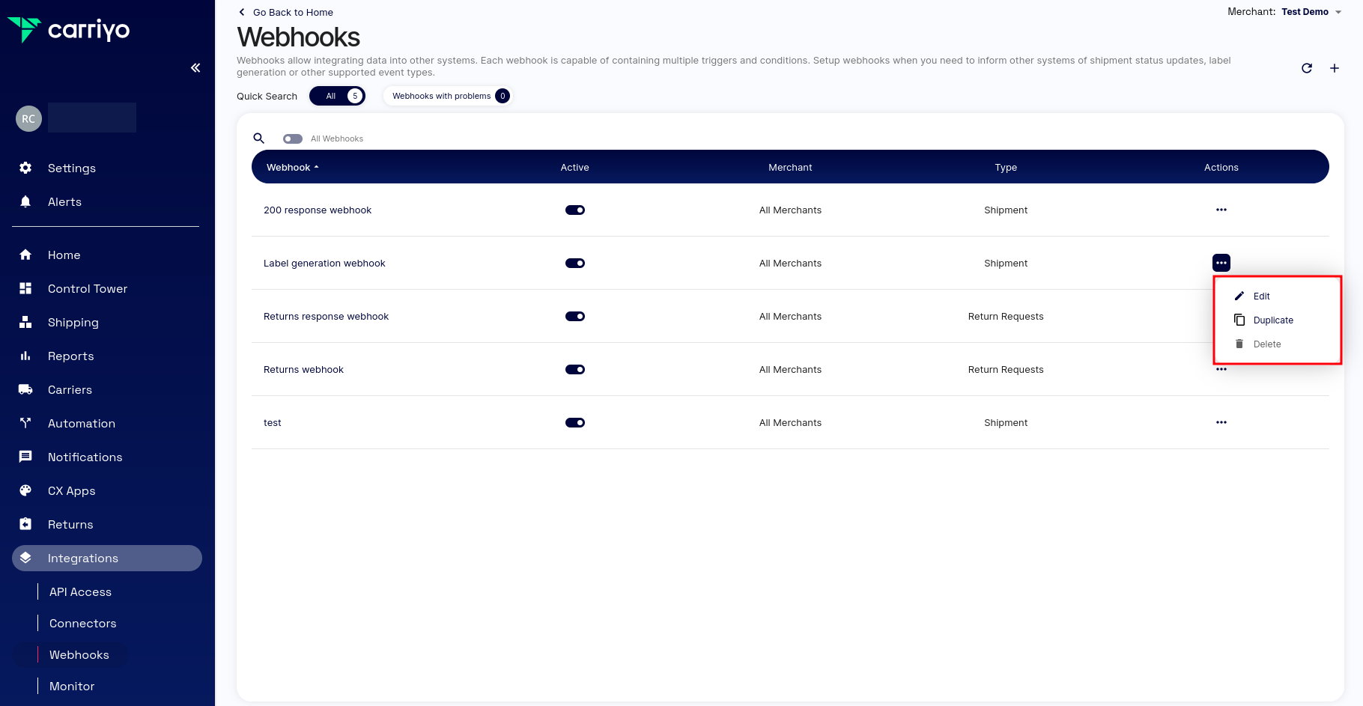Click 'All Merchants' in test row

790,422
